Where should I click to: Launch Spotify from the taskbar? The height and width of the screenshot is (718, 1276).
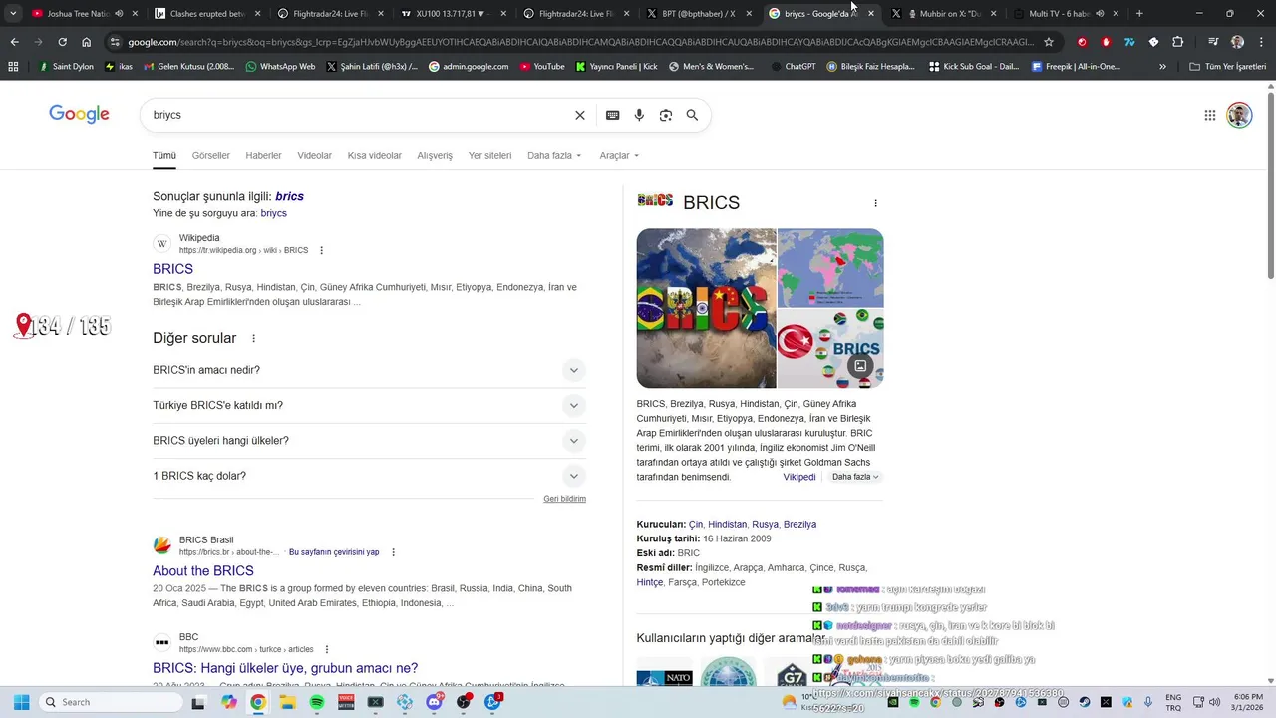tap(317, 702)
